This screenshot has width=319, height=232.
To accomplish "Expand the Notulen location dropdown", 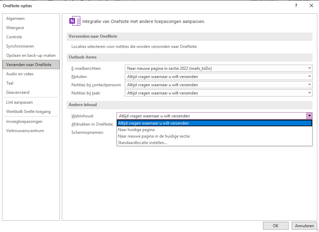I will (x=309, y=77).
